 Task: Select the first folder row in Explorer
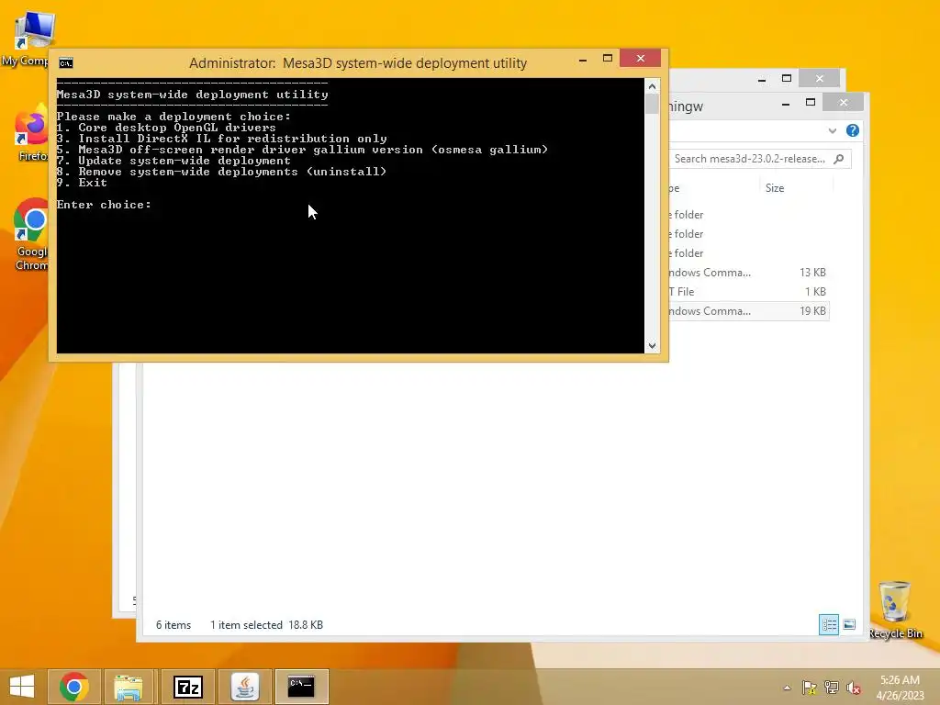pyautogui.click(x=749, y=215)
